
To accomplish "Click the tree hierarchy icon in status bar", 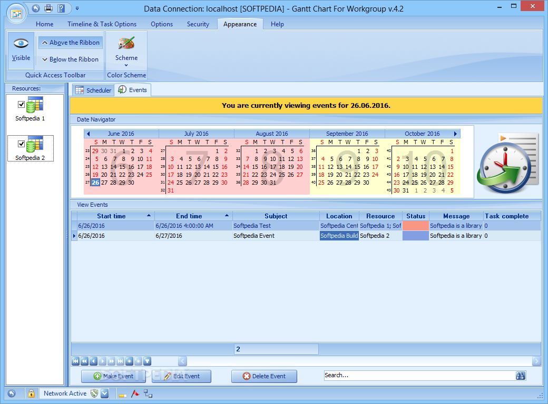I will (148, 393).
